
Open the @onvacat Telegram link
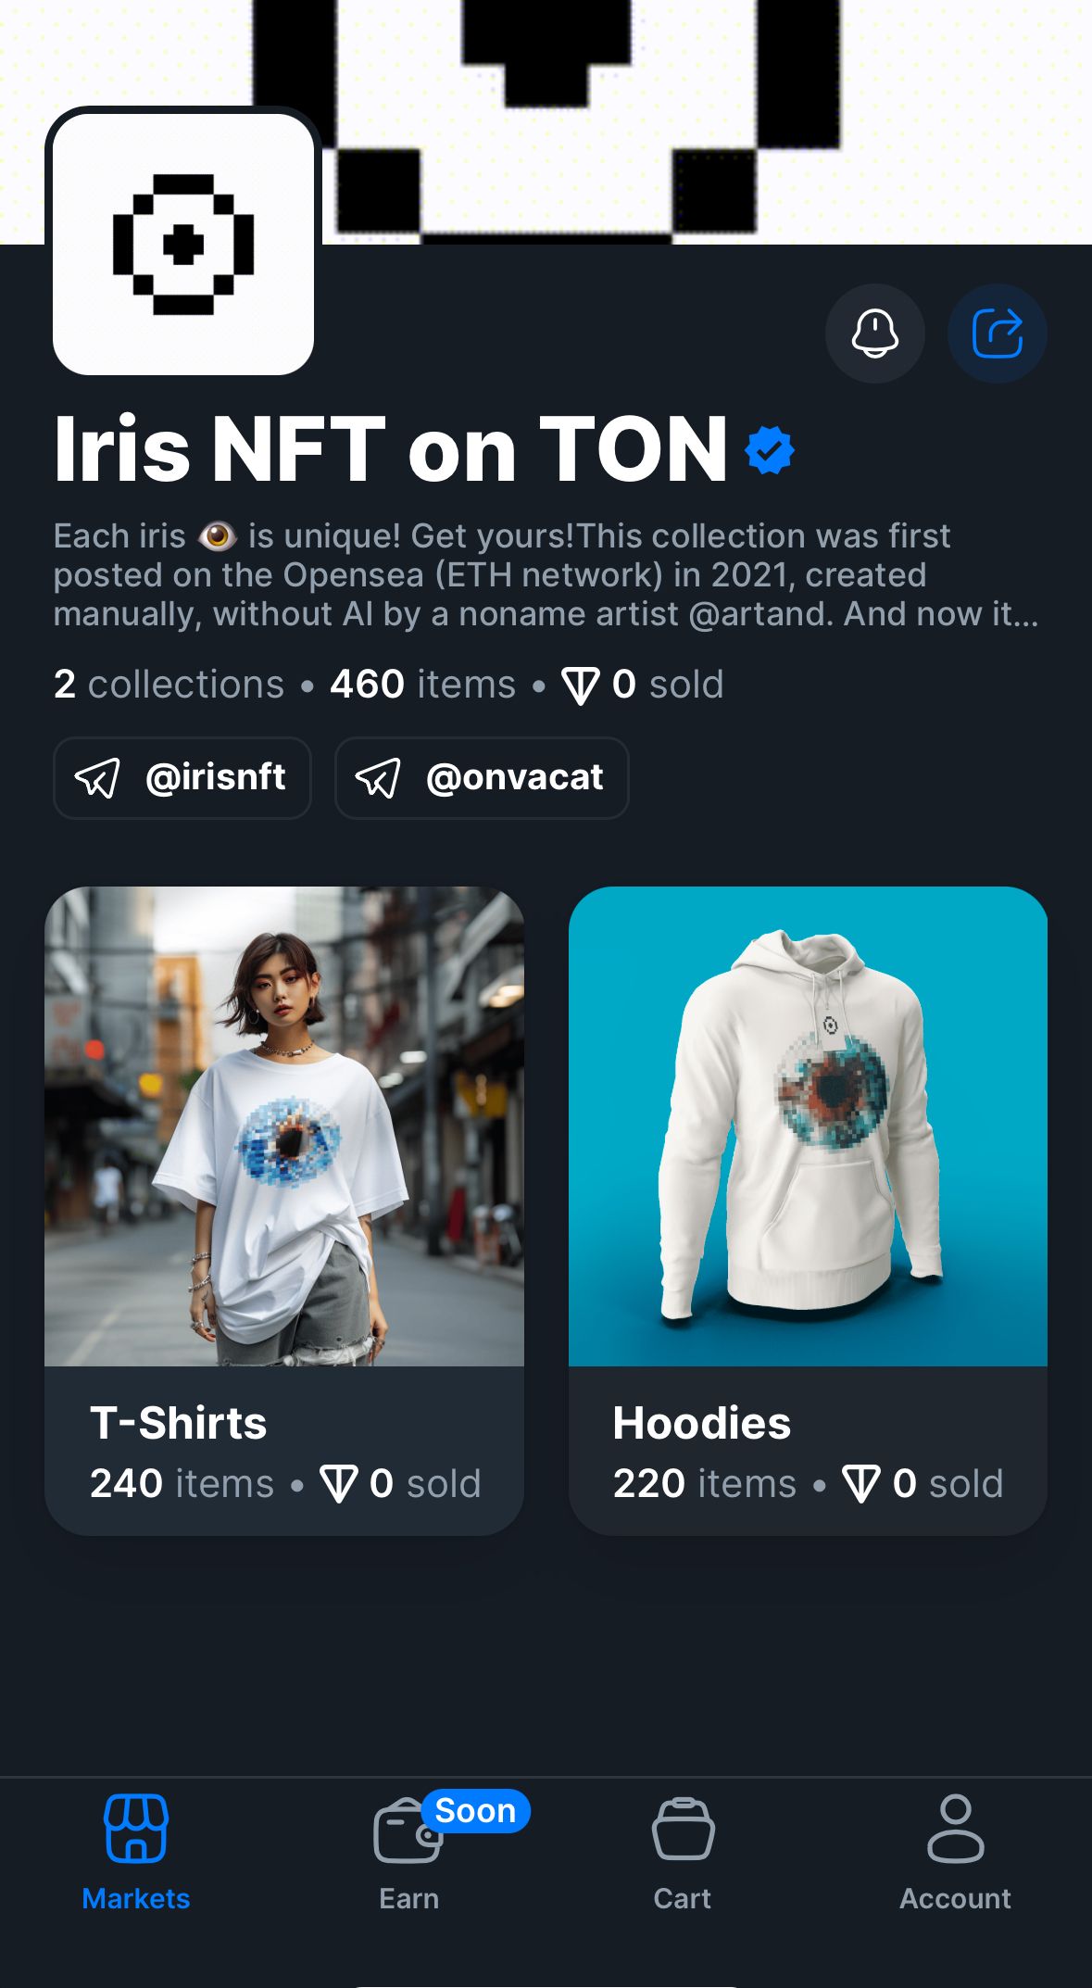(482, 778)
